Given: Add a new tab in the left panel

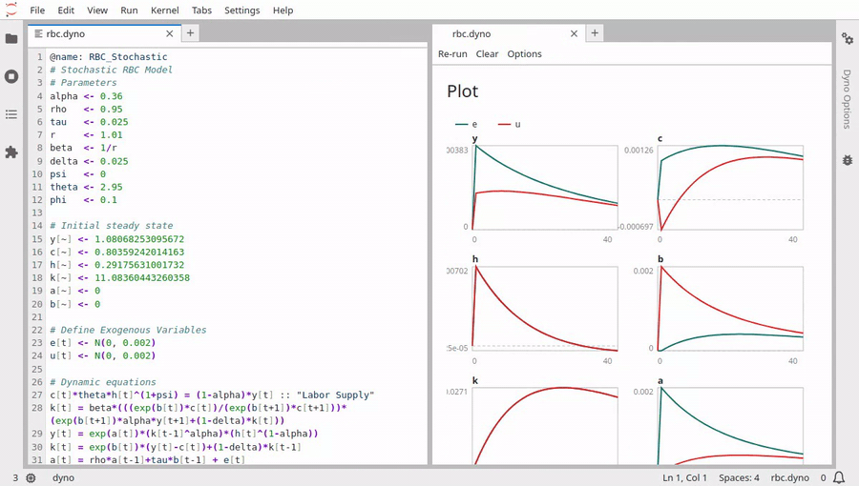Looking at the screenshot, I should (190, 33).
